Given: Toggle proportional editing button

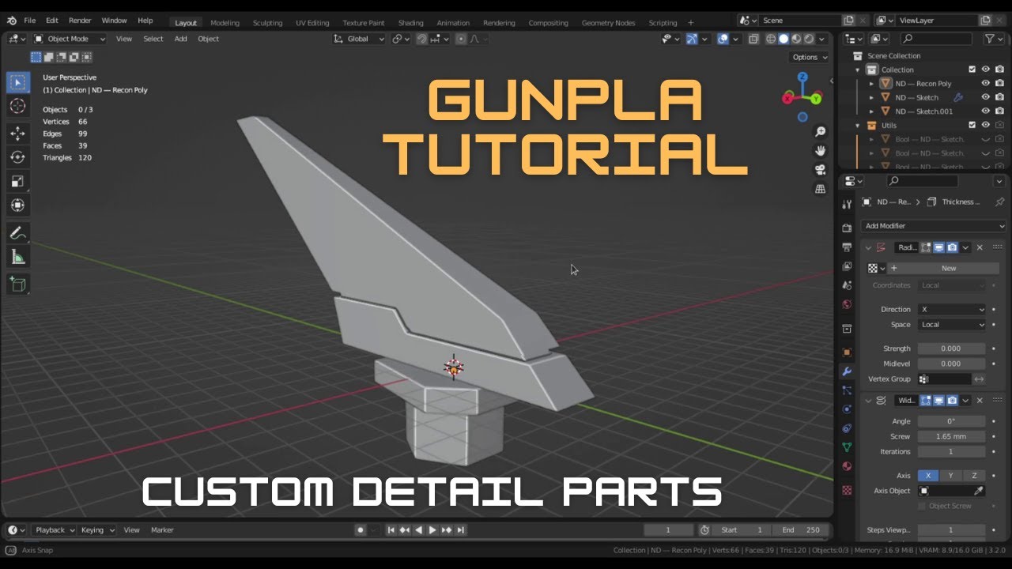Looking at the screenshot, I should coord(461,39).
